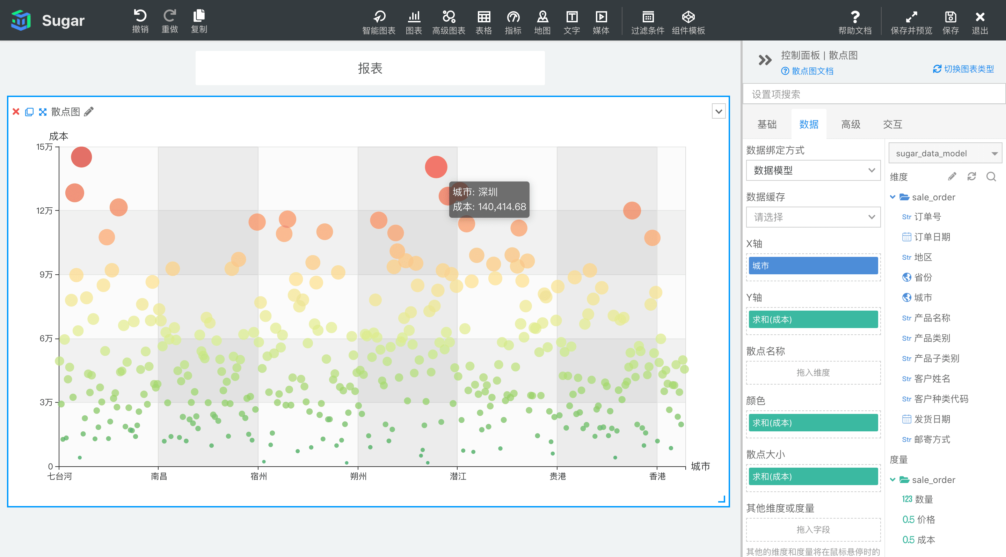This screenshot has height=557, width=1006.
Task: Click the 重做 redo icon
Action: click(x=169, y=16)
